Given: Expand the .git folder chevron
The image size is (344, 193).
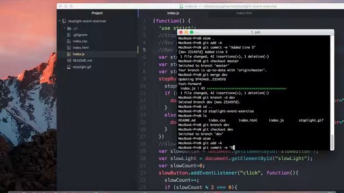Looking at the screenshot, I should tap(64, 28).
